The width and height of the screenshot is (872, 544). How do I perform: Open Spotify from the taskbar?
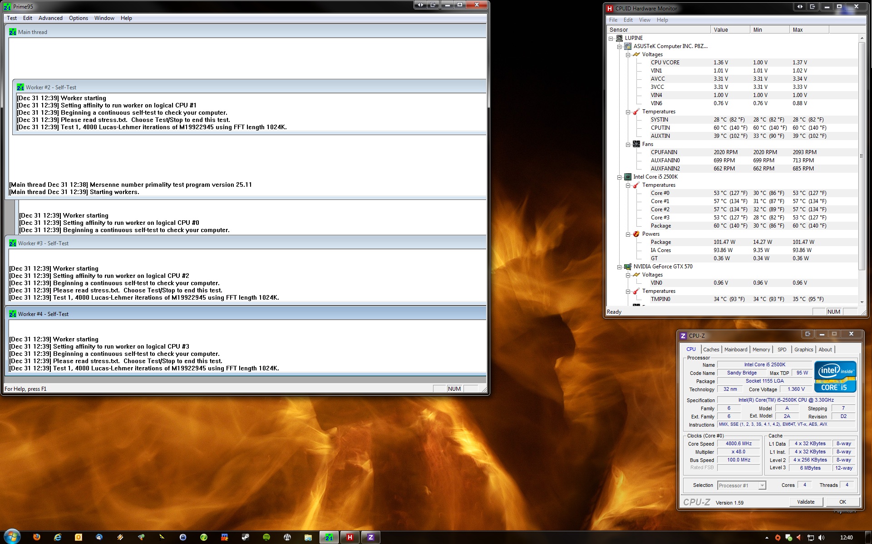pyautogui.click(x=266, y=537)
